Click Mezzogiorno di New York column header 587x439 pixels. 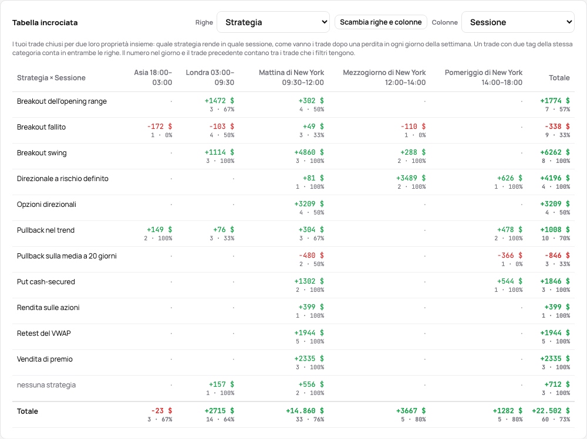(x=384, y=77)
